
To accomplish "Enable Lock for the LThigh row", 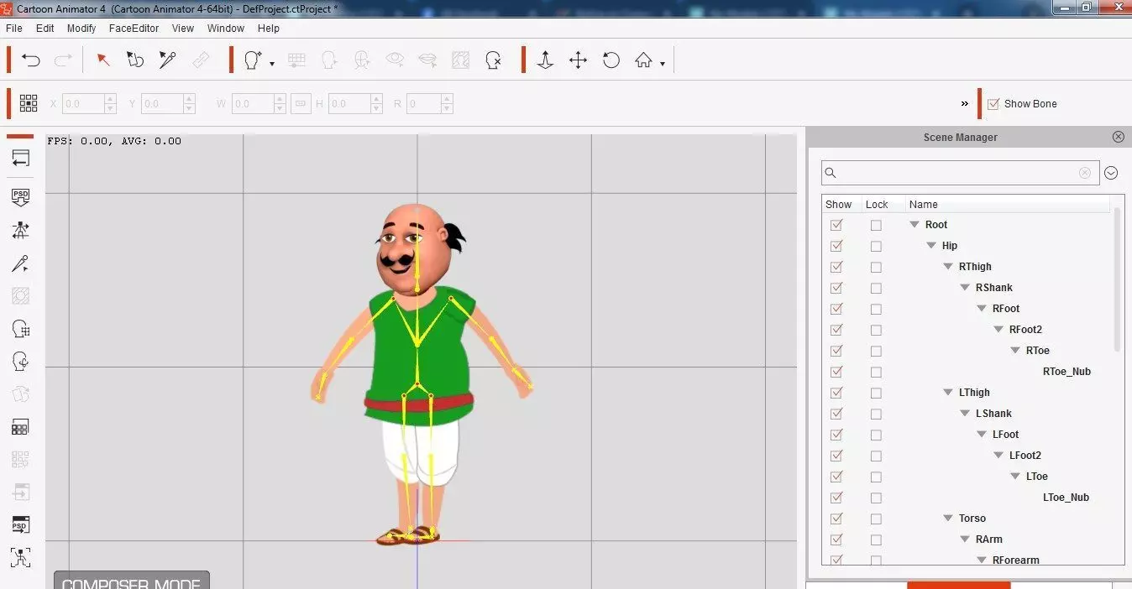I will click(876, 393).
